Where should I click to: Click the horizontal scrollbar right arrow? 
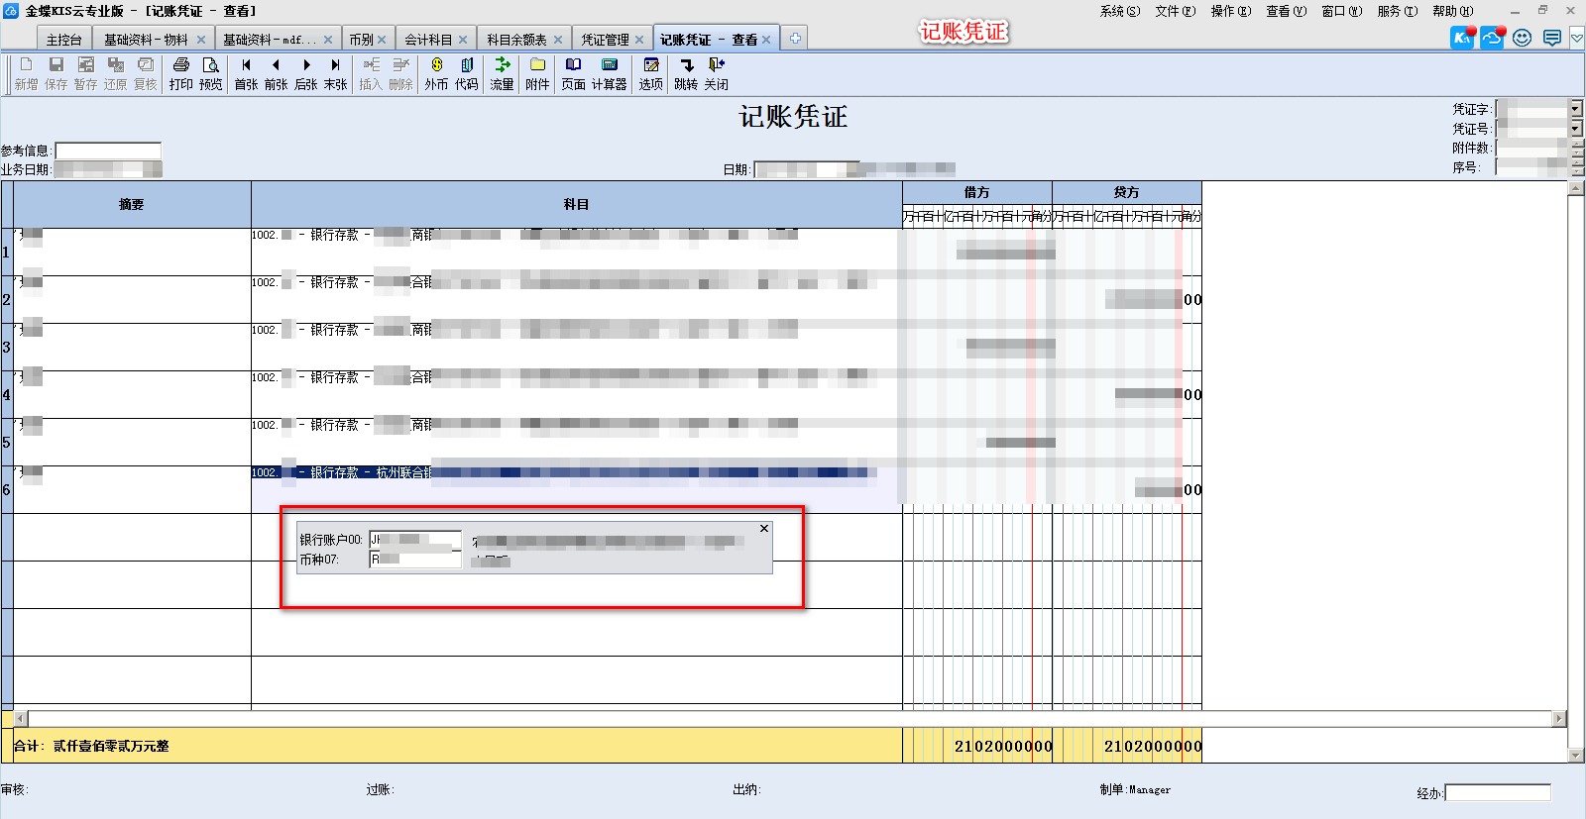click(1559, 718)
